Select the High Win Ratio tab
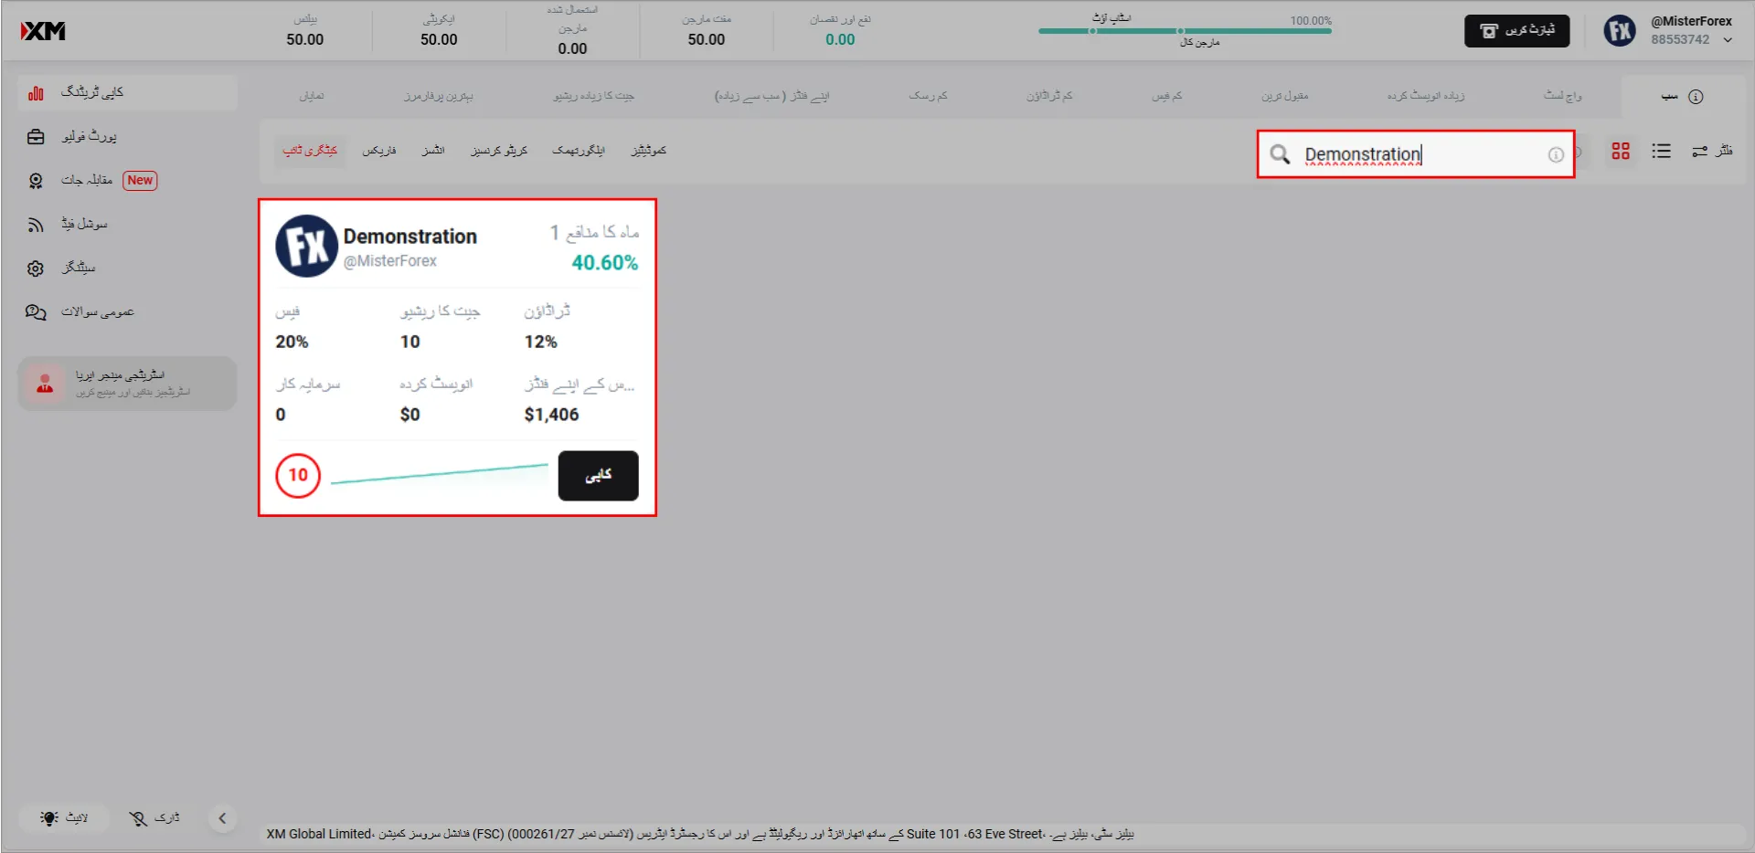 pos(593,96)
